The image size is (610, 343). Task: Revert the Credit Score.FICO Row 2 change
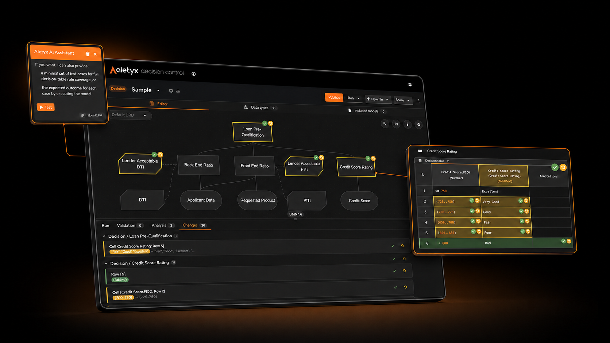tap(406, 287)
